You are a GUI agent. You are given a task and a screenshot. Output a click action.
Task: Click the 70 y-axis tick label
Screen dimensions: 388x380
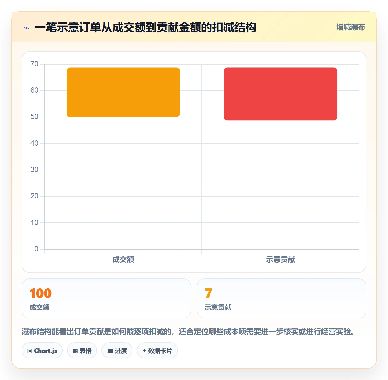point(34,64)
